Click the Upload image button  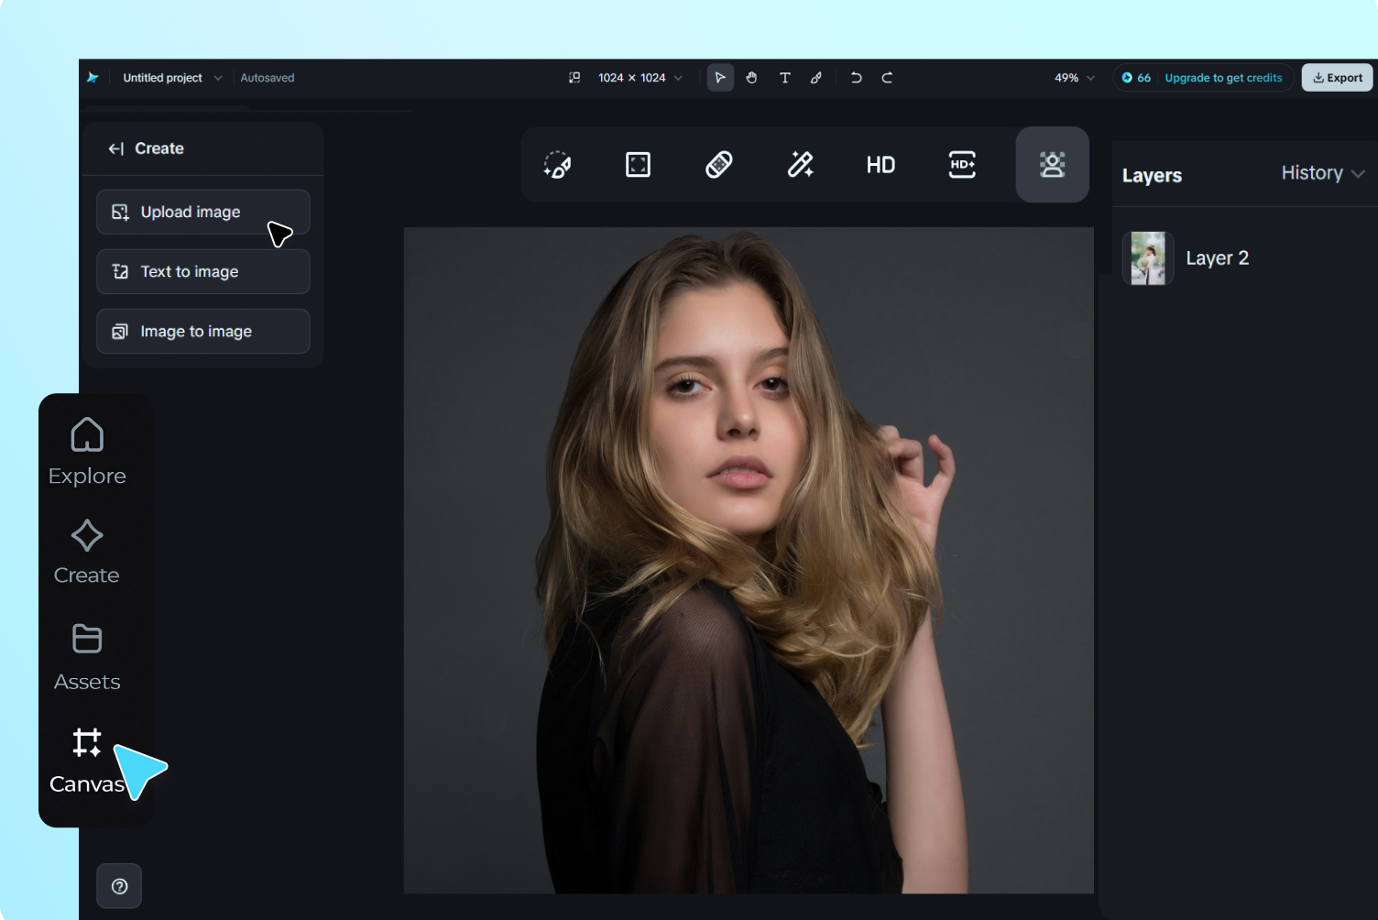click(x=202, y=212)
